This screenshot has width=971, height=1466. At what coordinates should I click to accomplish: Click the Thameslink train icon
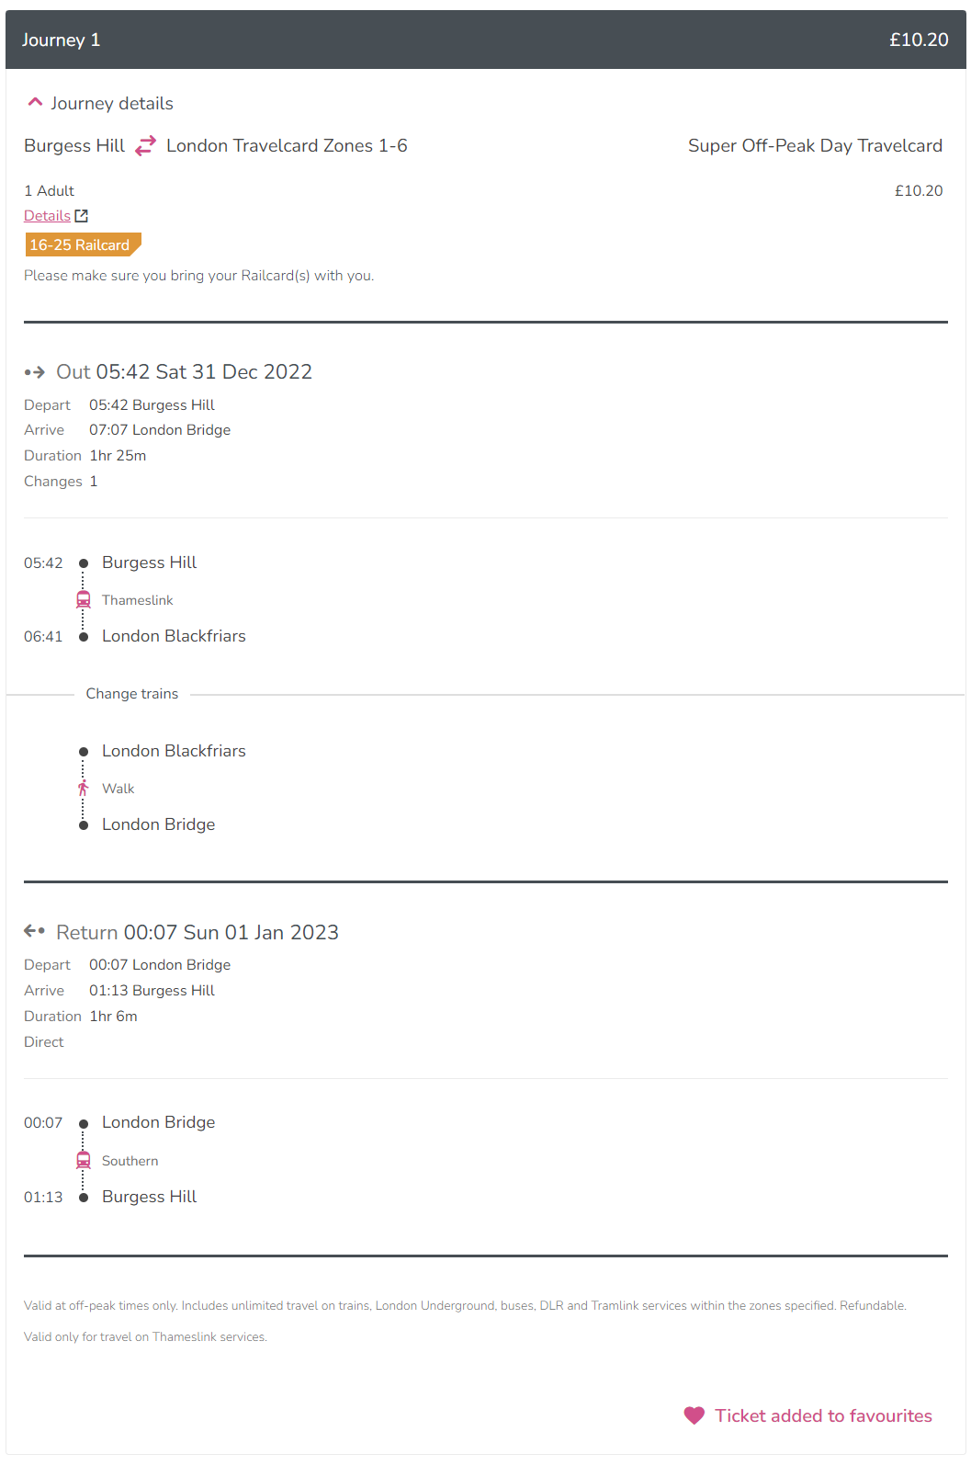(x=84, y=600)
